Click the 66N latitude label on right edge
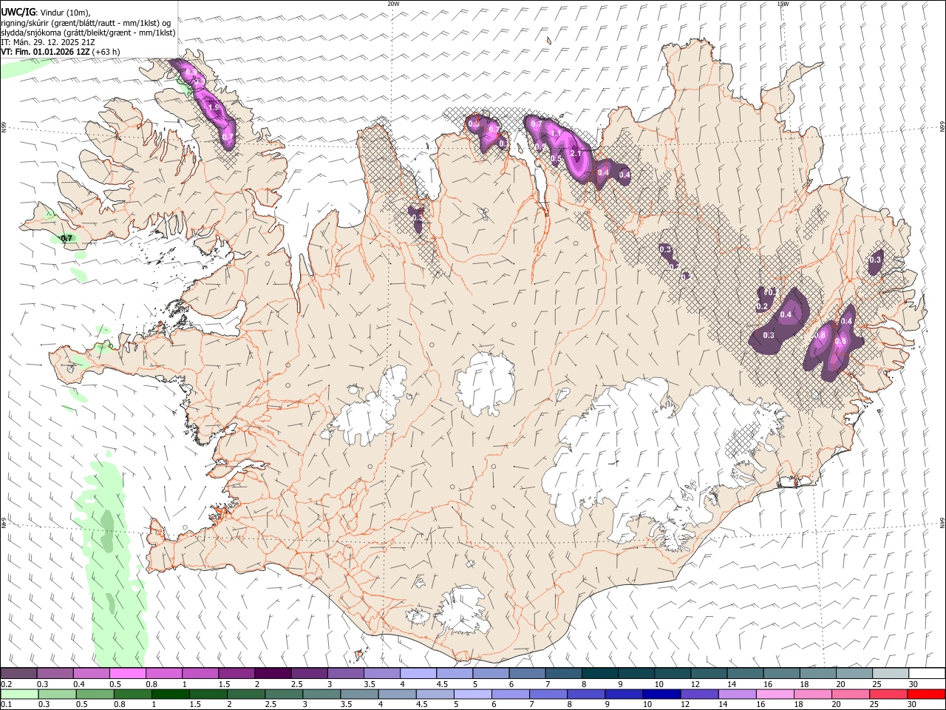 942,127
